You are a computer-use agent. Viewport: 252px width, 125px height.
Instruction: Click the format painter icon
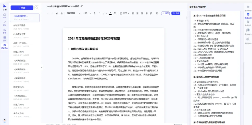pos(57,13)
